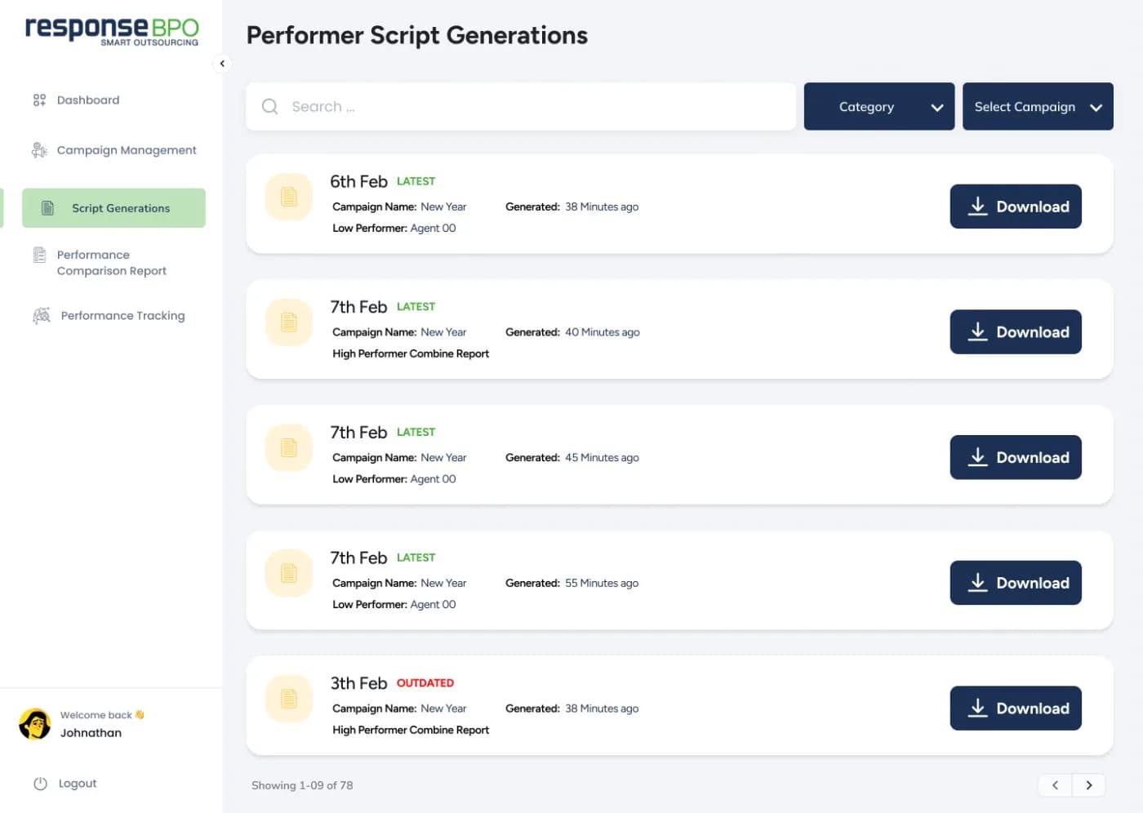Open Dashboard in the sidebar

tap(88, 100)
